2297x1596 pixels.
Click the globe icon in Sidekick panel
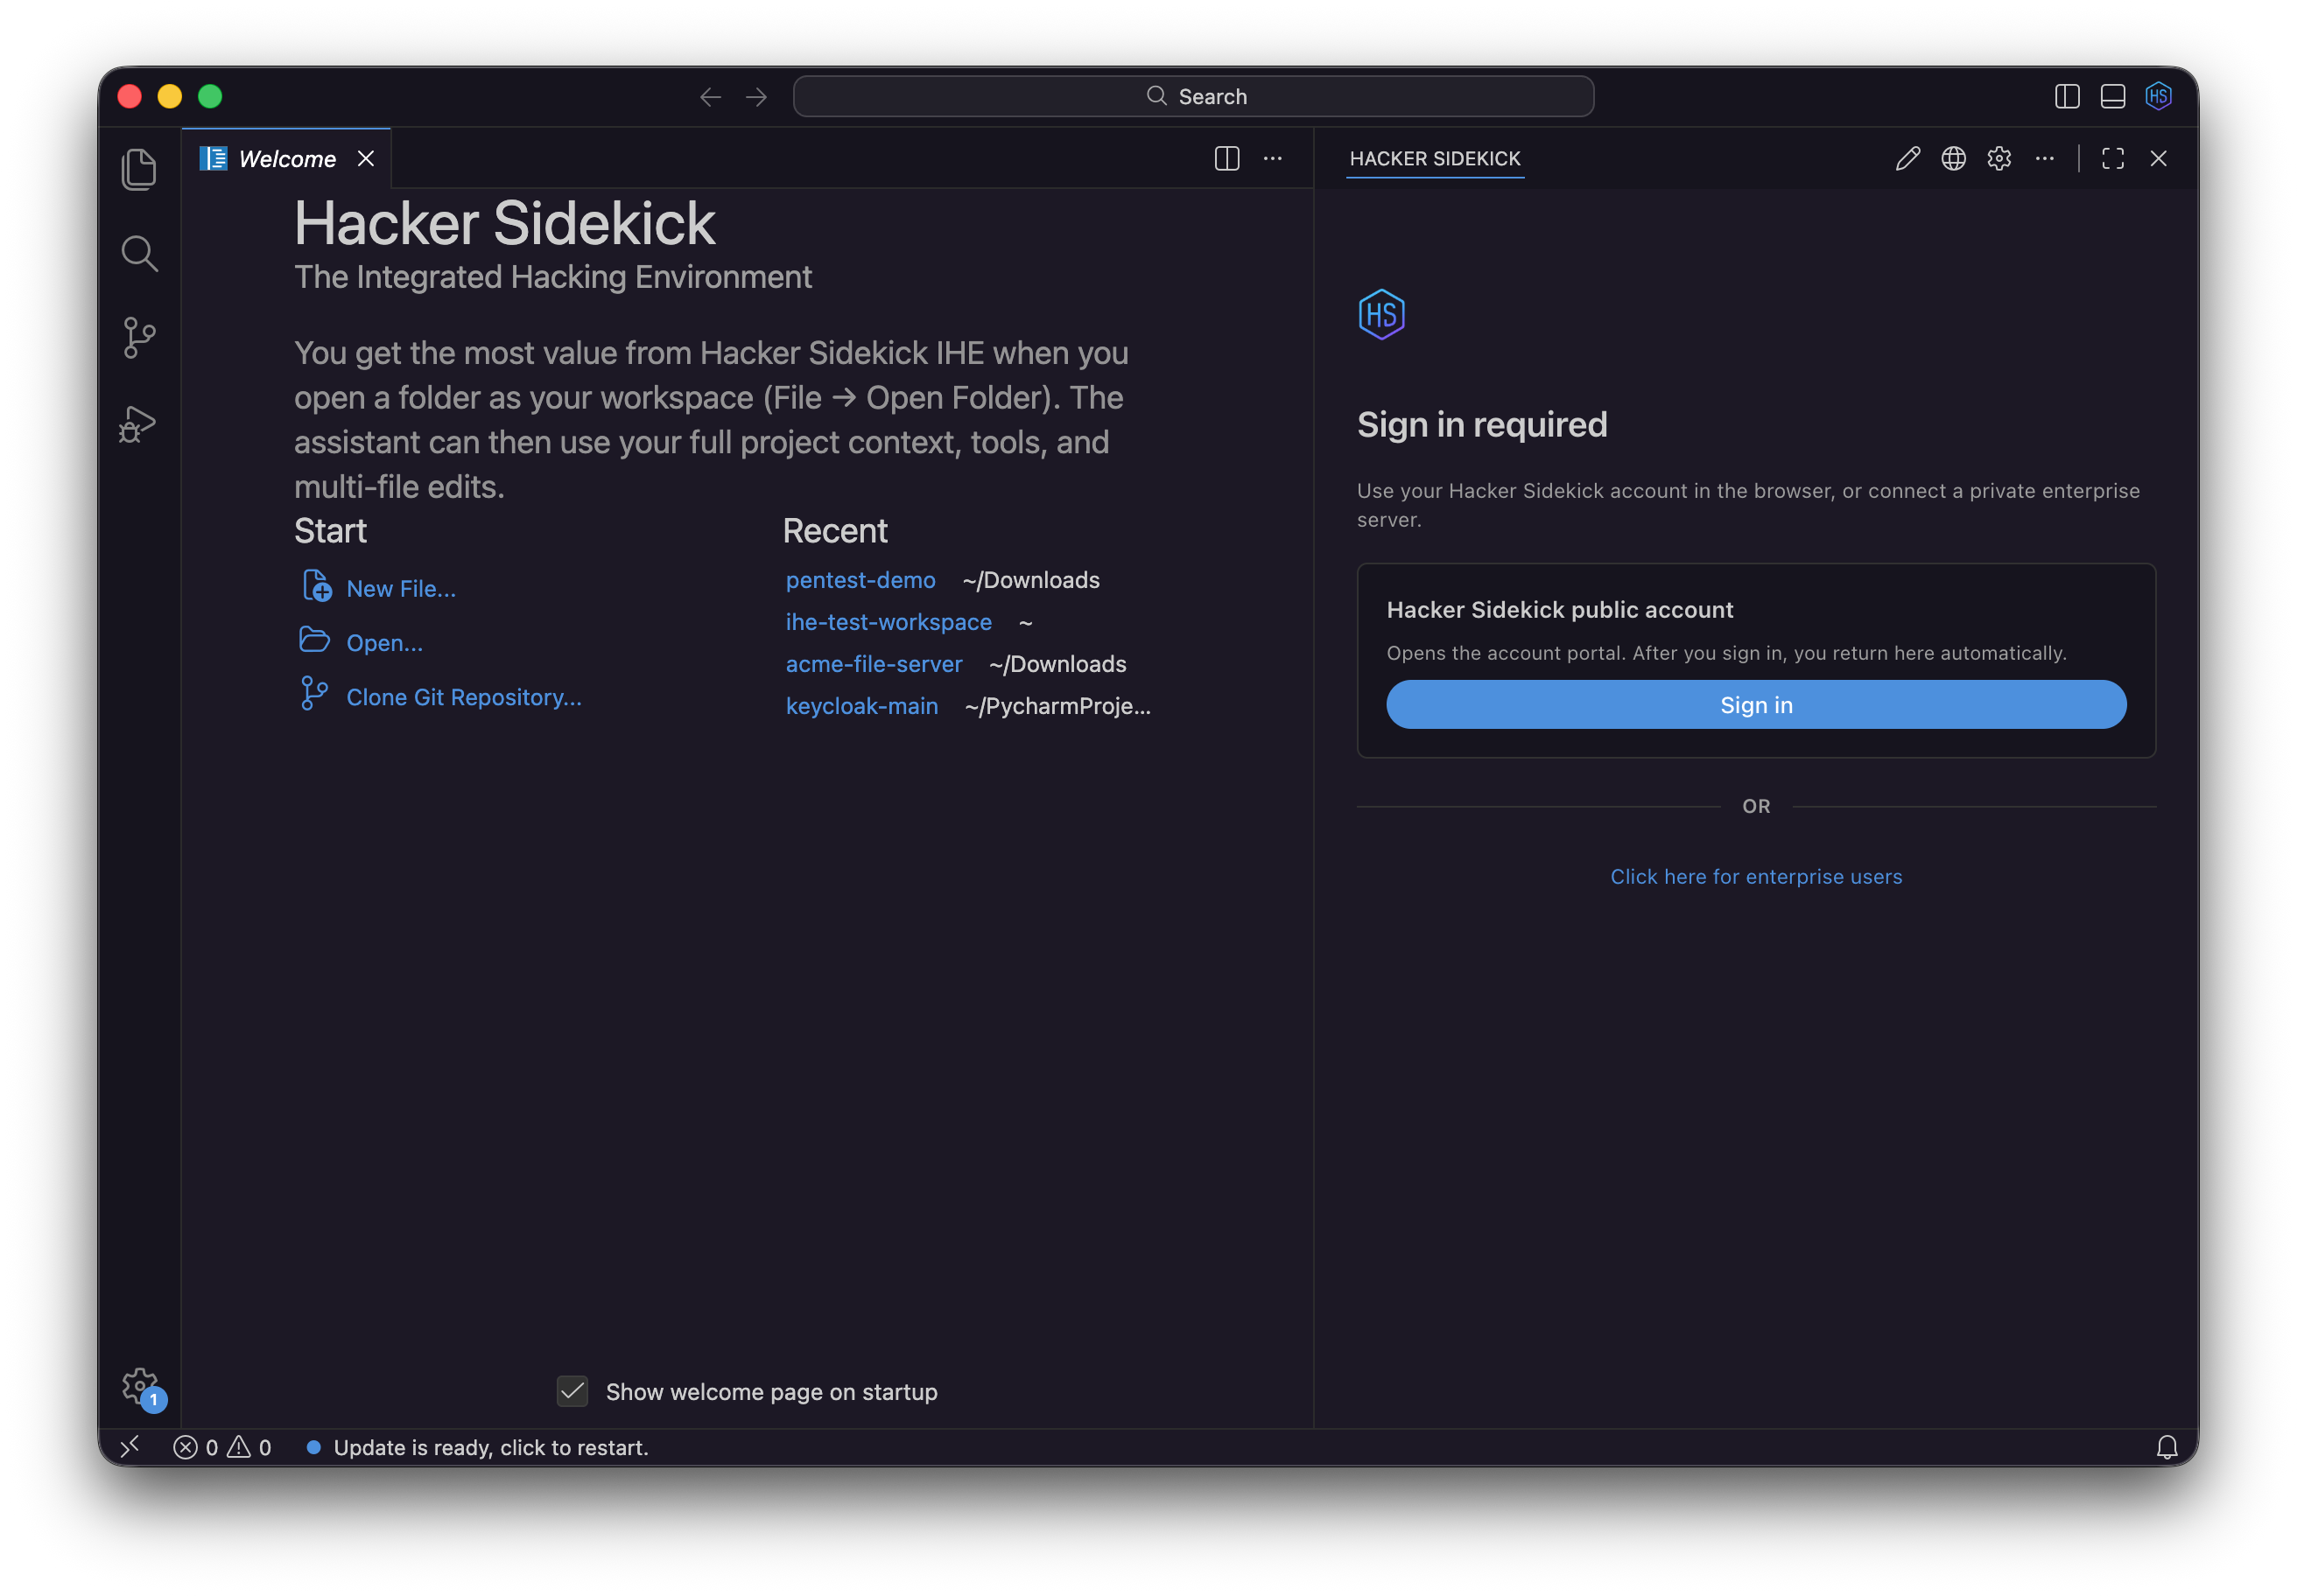[1953, 159]
